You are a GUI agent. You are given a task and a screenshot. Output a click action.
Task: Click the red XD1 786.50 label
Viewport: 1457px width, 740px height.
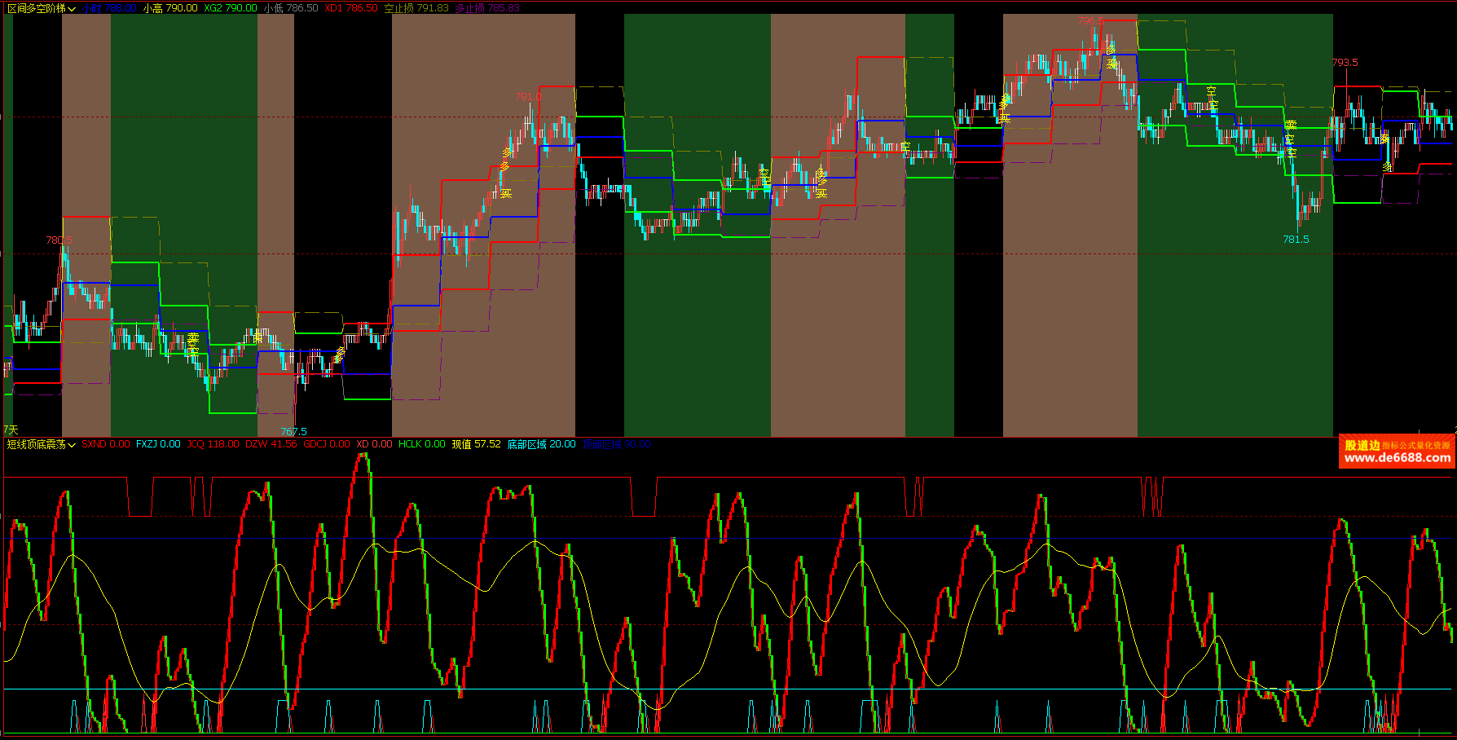click(351, 8)
